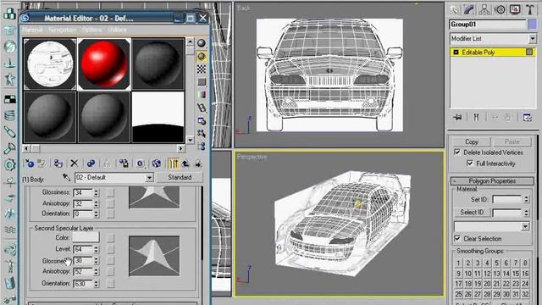Viewport: 542px width, 305px height.
Task: Toggle smoothing group 24 button
Action: click(x=525, y=284)
